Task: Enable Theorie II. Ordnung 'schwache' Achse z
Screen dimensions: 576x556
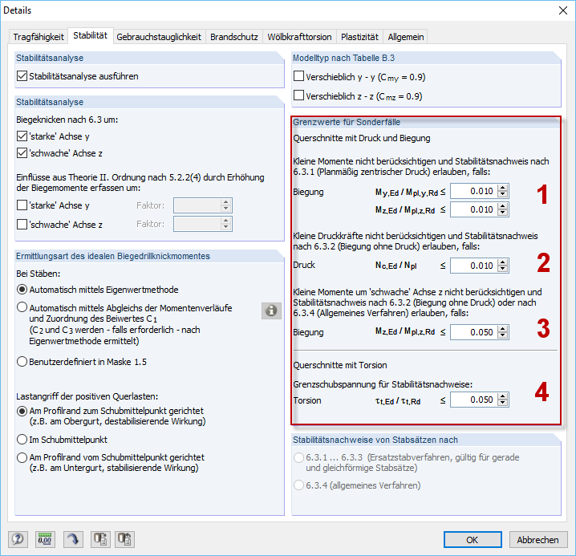Action: (x=22, y=224)
